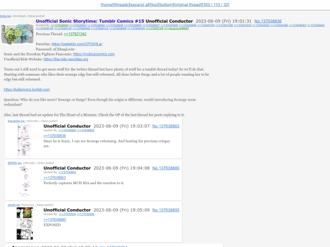This screenshot has width=330, height=247.
Task: Enlarge the friendship.jpg comic thumbnail
Action: (24, 140)
